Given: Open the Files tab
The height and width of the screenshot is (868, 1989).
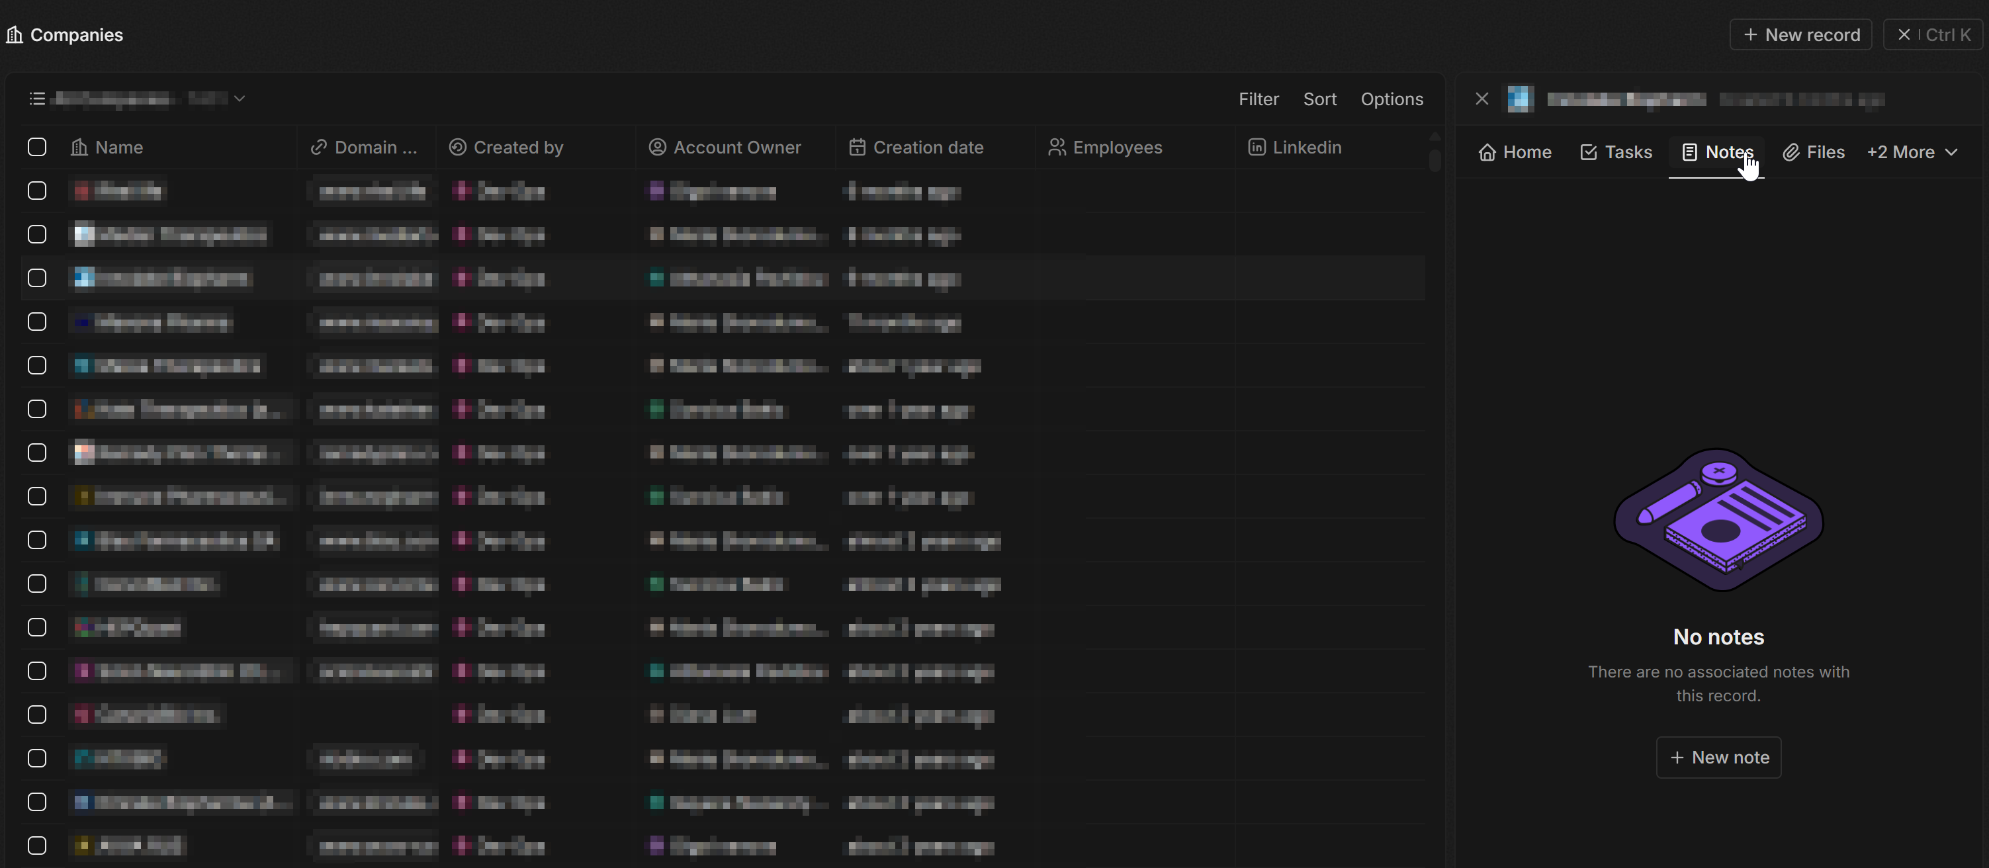Looking at the screenshot, I should pos(1813,152).
